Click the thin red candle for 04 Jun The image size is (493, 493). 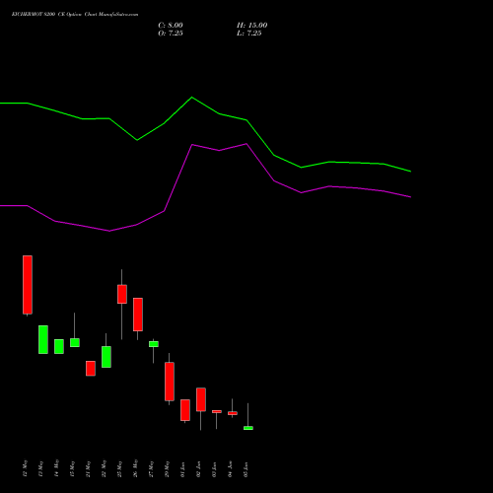pos(233,413)
